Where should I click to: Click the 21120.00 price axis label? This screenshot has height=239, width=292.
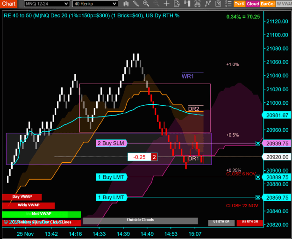(x=278, y=22)
